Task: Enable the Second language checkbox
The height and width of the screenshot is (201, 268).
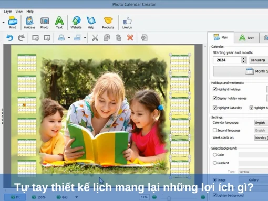Action: pos(215,130)
